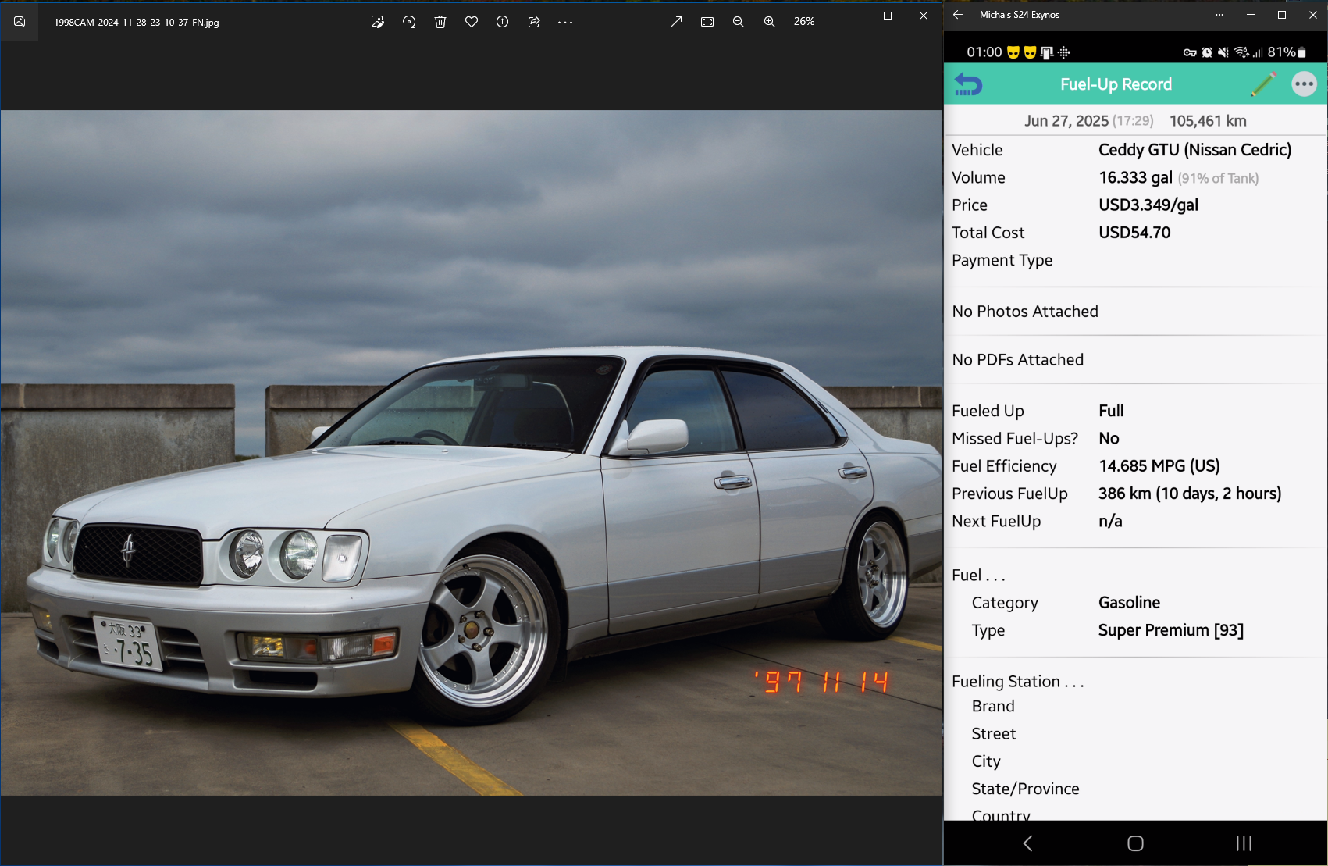
Task: Tap the 81% battery indicator
Action: coord(1286,52)
